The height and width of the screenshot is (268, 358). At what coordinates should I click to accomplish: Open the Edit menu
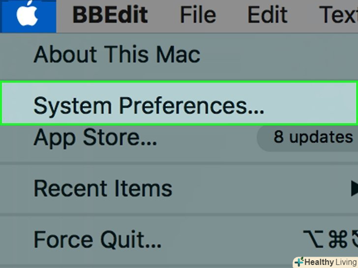pyautogui.click(x=267, y=15)
